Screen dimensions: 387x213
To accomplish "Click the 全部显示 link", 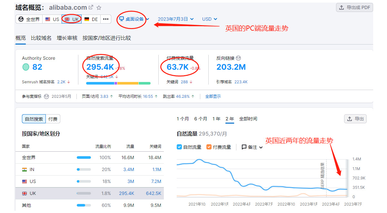I will [213, 96].
